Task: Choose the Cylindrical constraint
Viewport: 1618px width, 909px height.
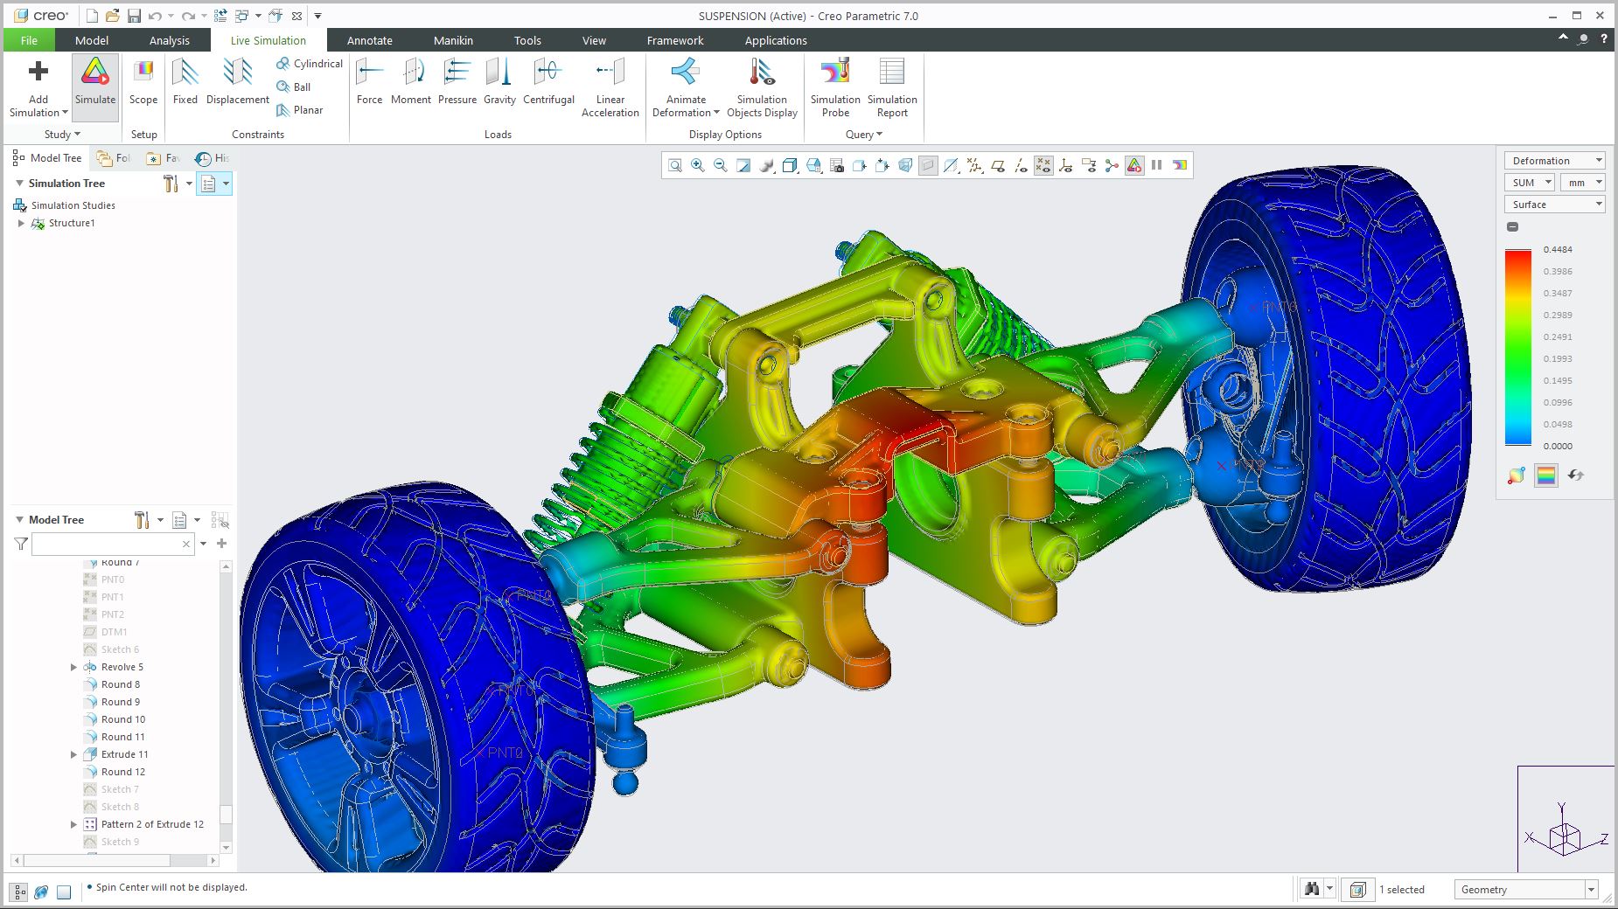Action: (x=309, y=64)
